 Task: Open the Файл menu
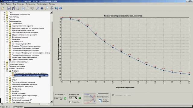3,4
